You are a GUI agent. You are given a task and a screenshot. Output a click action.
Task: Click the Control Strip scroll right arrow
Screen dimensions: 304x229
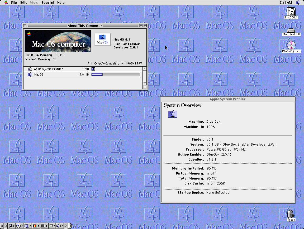[66, 226]
